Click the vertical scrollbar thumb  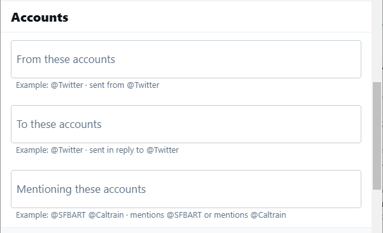point(377,136)
